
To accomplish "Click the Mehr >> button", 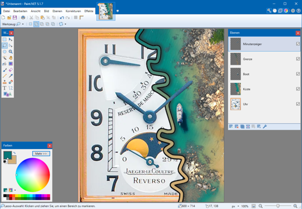I will point(41,154).
